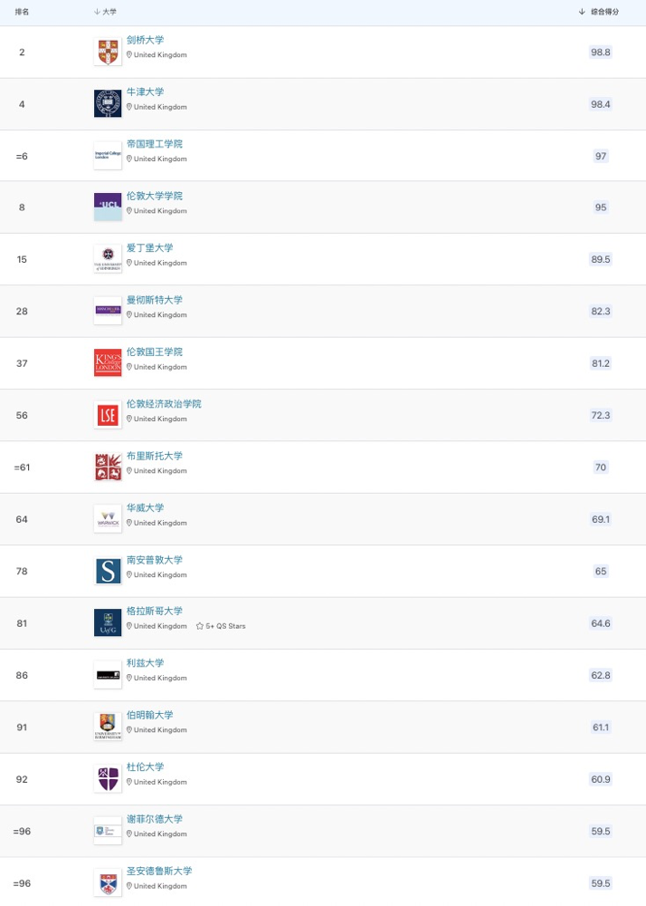Click the University of Cambridge crest logo
The image size is (646, 906).
pyautogui.click(x=108, y=52)
